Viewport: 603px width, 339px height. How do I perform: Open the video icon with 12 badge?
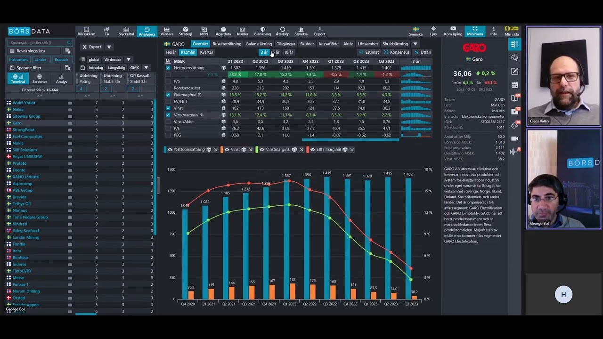(514, 112)
